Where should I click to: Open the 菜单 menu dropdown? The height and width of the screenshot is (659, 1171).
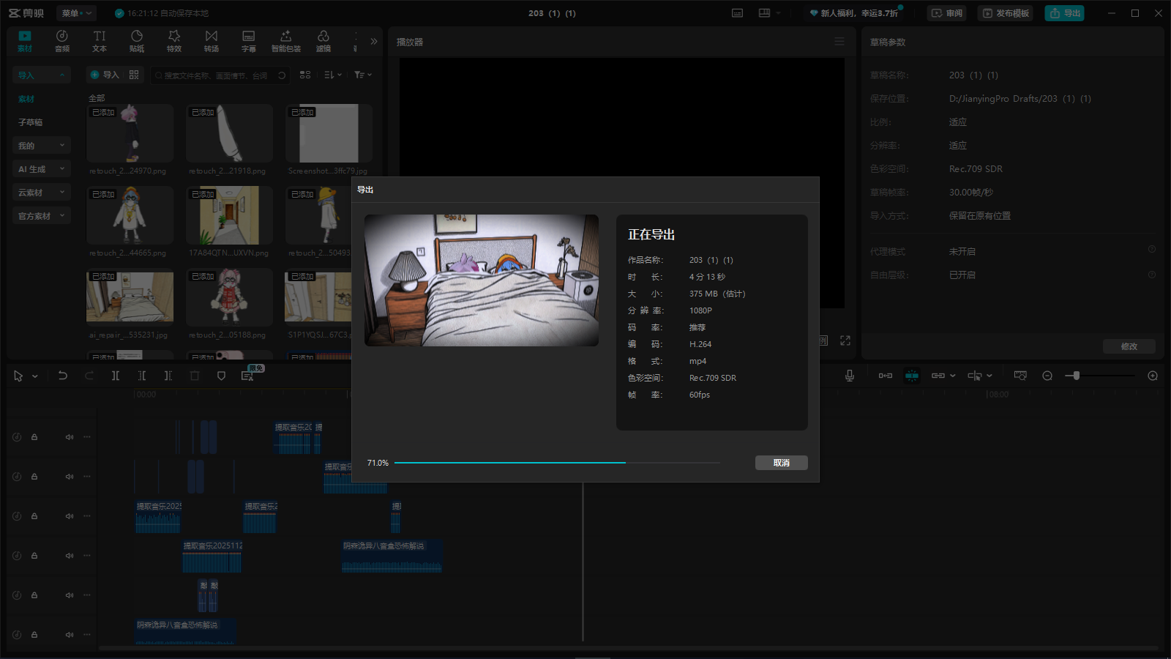click(x=76, y=13)
